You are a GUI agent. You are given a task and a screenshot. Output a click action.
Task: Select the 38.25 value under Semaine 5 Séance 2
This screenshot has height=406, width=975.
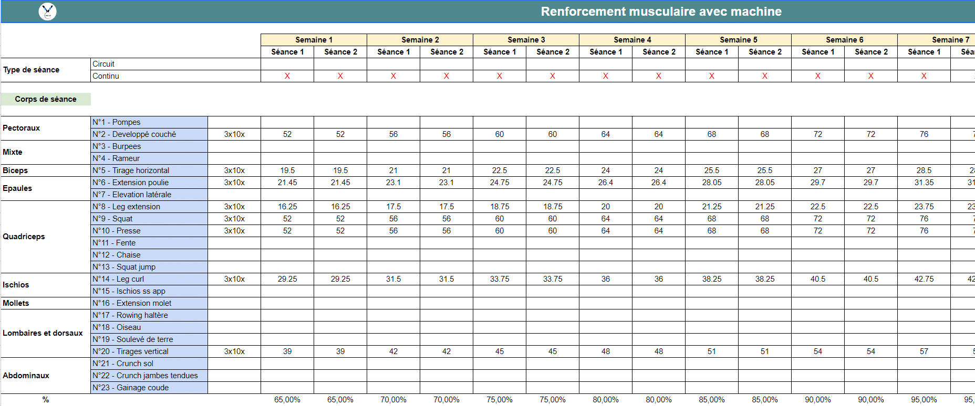click(765, 279)
